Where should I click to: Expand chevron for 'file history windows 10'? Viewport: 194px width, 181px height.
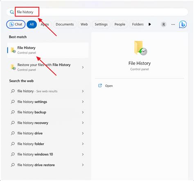83,154
